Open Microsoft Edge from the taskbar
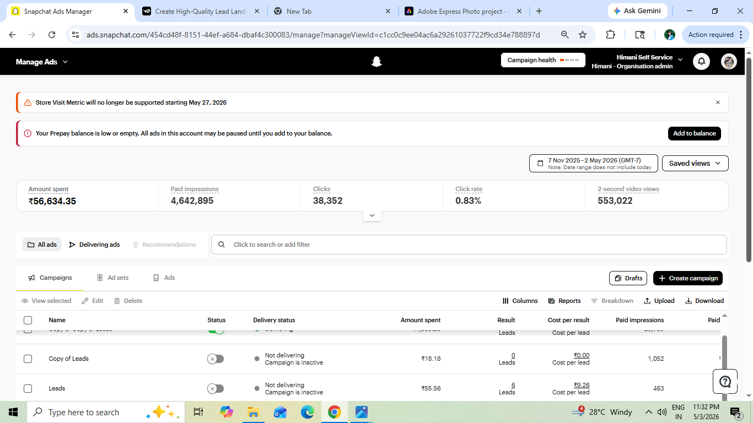753x423 pixels. 307,412
